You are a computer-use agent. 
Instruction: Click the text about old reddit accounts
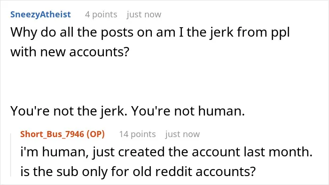click(x=138, y=171)
